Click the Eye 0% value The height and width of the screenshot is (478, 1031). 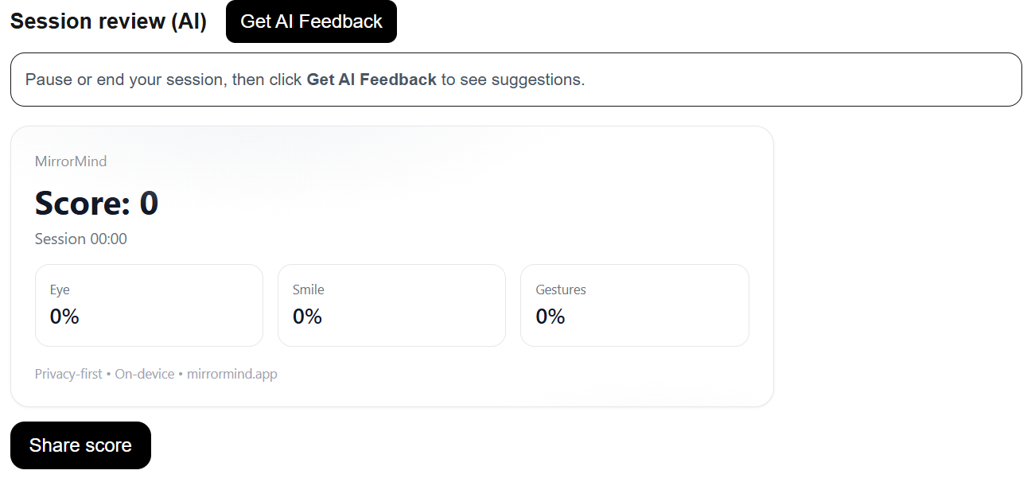click(64, 317)
